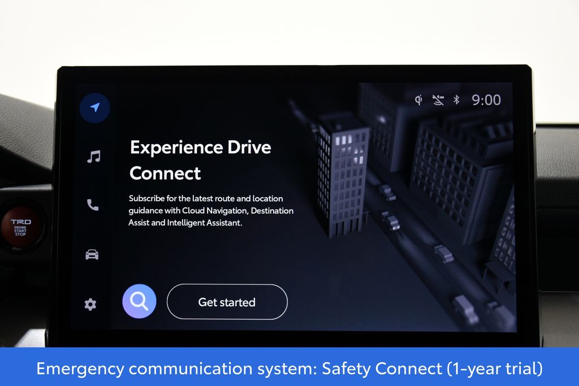Tap the subscription description paragraph
The height and width of the screenshot is (386, 579).
(211, 210)
